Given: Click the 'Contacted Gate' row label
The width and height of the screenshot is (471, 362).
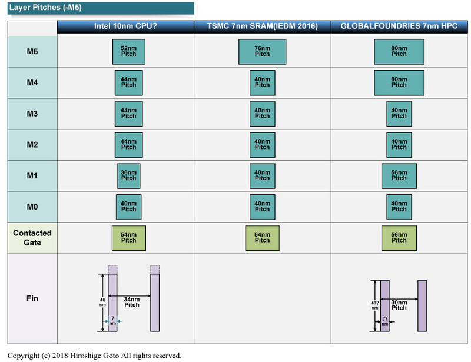Looking at the screenshot, I should pyautogui.click(x=32, y=238).
